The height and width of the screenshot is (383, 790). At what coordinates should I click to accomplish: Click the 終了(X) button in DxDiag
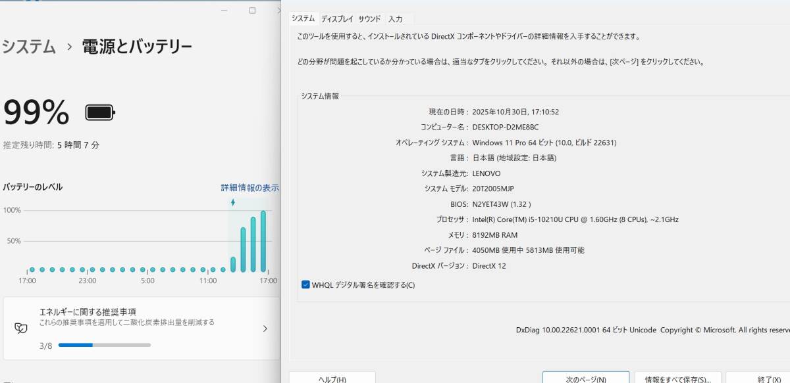(768, 379)
